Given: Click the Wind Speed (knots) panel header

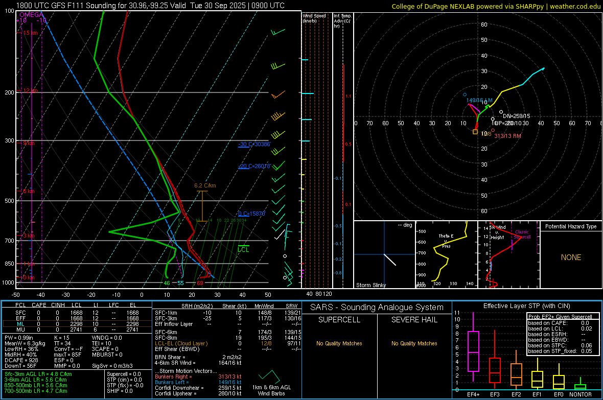Looking at the screenshot, I should point(314,18).
